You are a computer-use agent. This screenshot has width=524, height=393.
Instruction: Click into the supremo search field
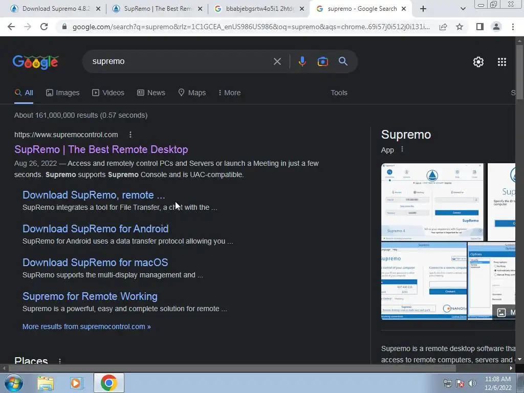(181, 61)
